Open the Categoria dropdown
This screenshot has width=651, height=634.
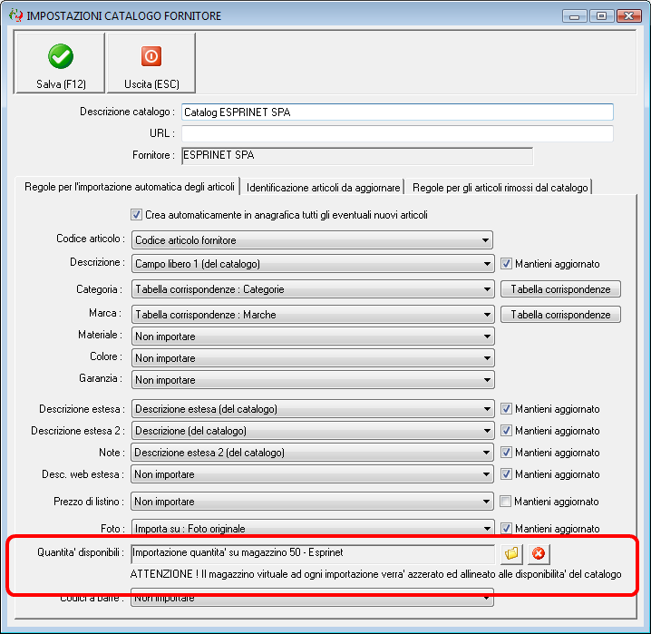(x=313, y=289)
